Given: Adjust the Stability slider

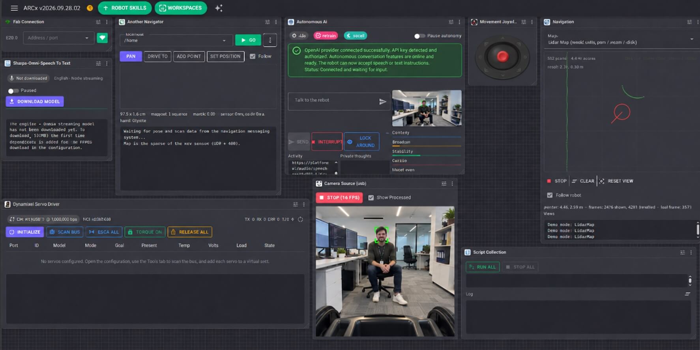Looking at the screenshot, I should click(427, 155).
